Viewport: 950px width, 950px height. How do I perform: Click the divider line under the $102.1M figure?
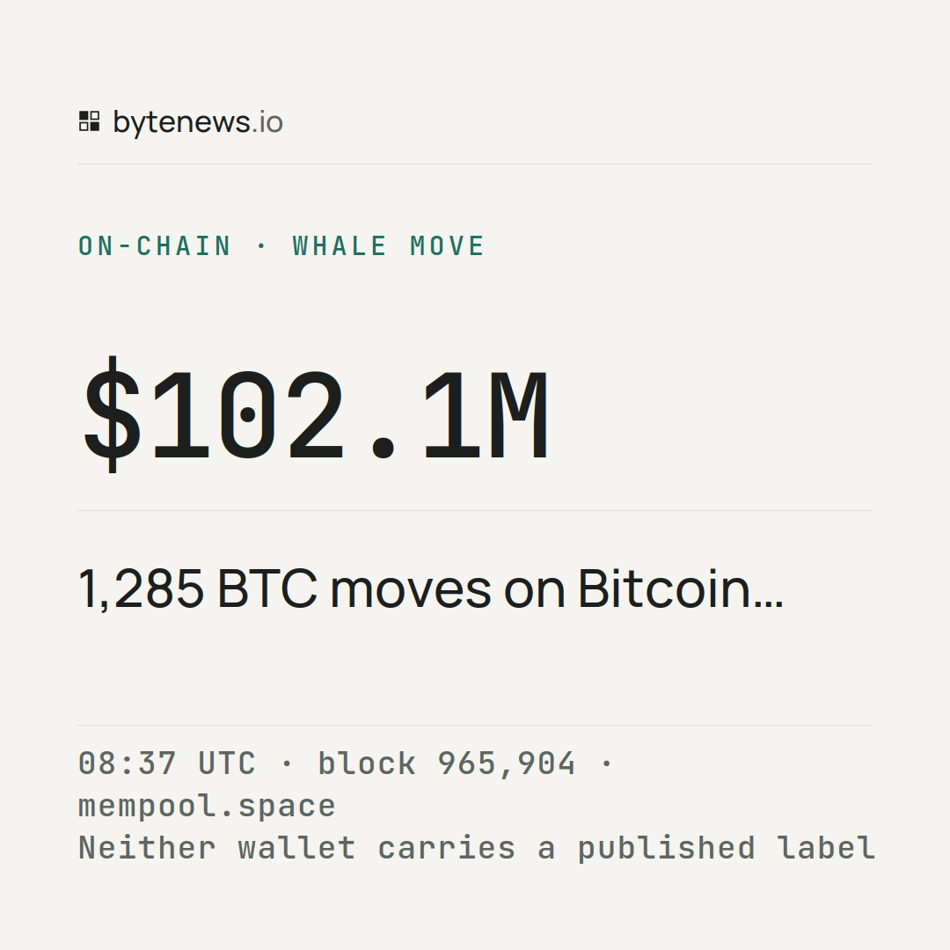click(x=475, y=510)
